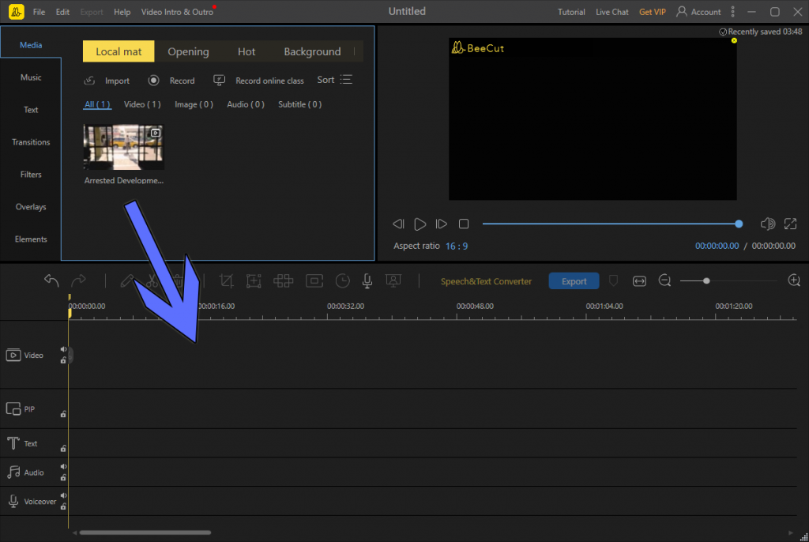809x542 pixels.
Task: Click the next frame button in preview
Action: (x=441, y=224)
